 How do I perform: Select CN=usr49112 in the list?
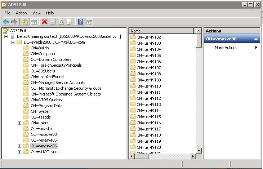148,98
